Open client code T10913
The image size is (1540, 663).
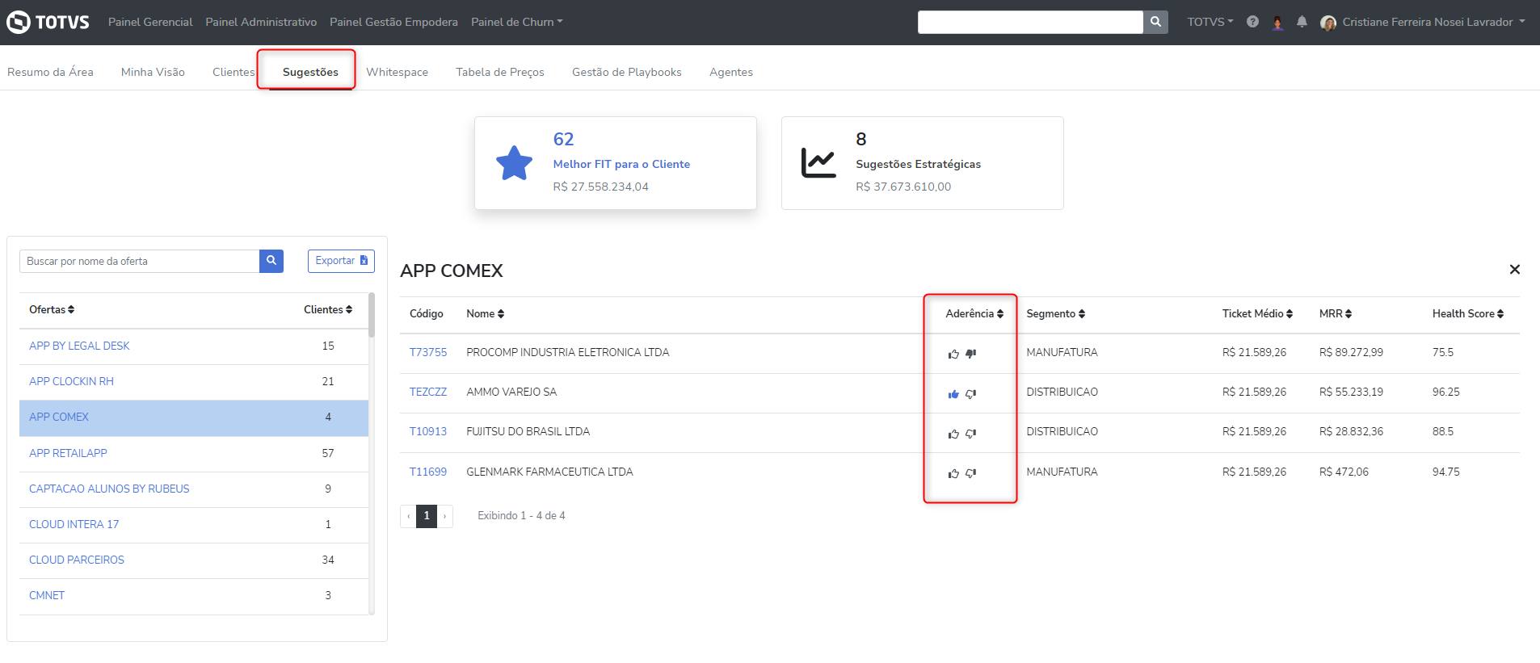point(428,431)
